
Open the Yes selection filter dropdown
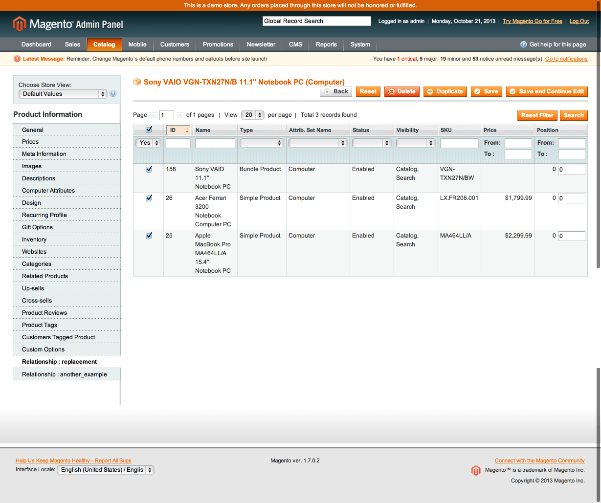tap(148, 143)
